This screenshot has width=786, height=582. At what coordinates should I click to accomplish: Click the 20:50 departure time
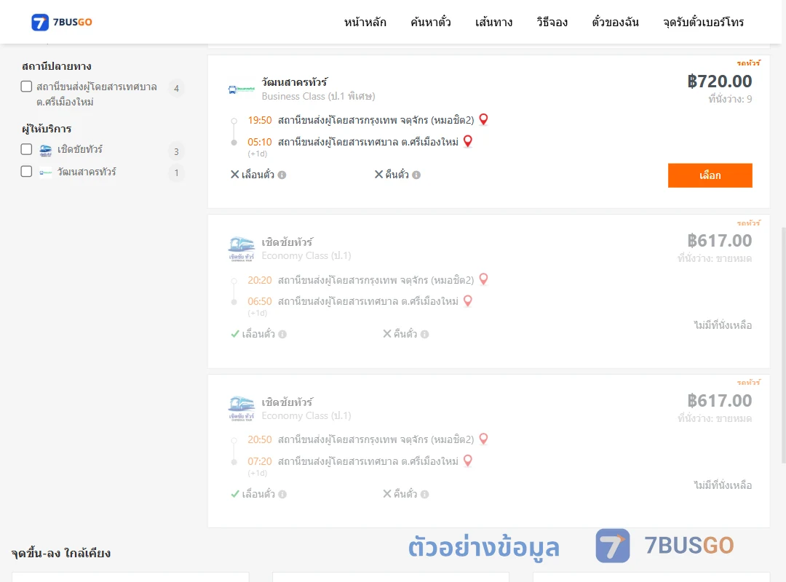point(260,439)
